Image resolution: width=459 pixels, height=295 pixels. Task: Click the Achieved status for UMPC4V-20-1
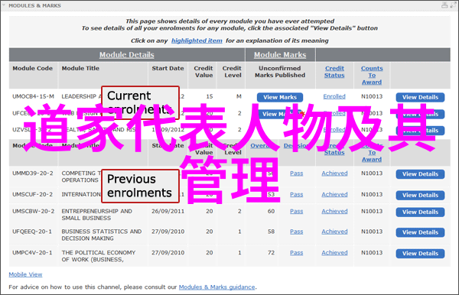click(x=334, y=253)
